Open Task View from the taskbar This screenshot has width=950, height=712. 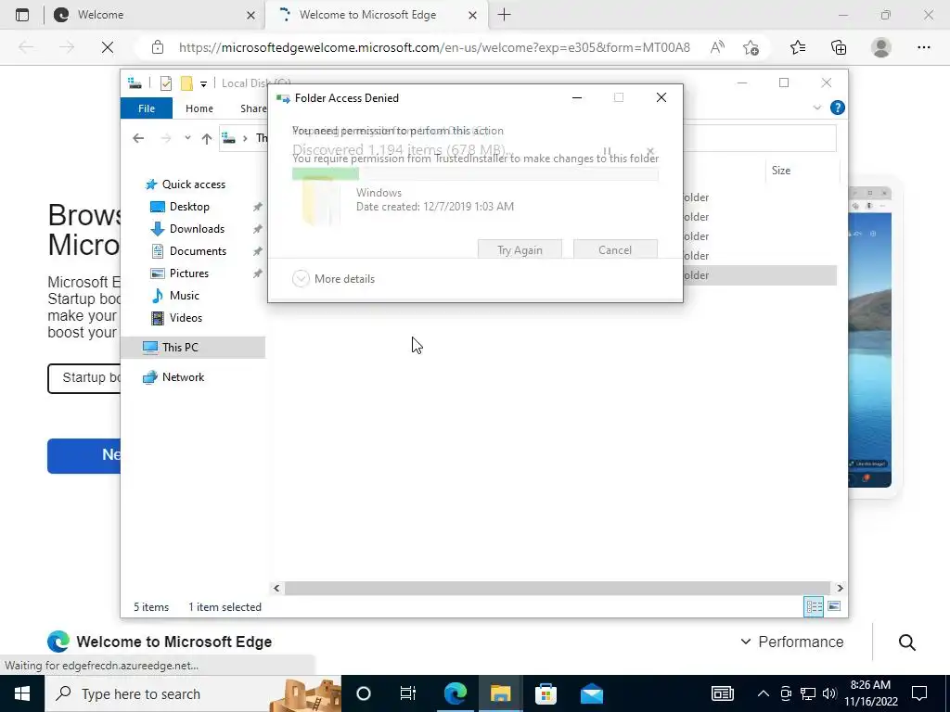[x=408, y=693]
